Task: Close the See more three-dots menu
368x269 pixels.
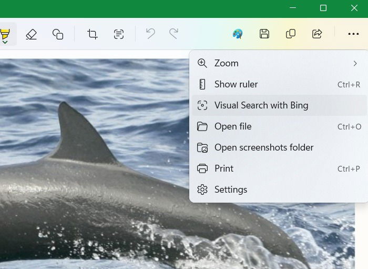Action: [353, 34]
